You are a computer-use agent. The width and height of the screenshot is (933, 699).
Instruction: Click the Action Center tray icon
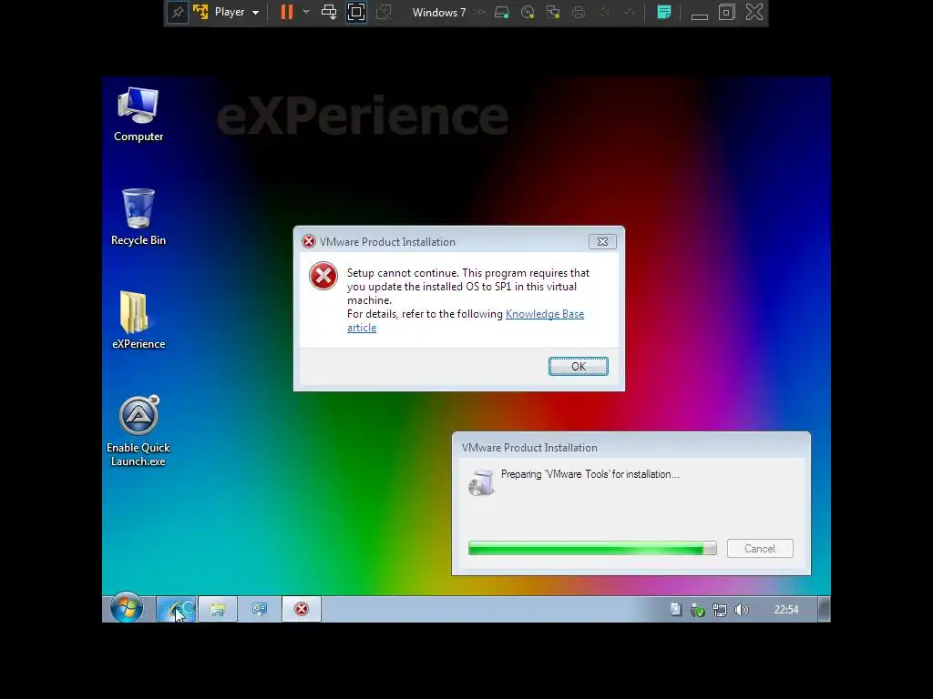point(675,609)
